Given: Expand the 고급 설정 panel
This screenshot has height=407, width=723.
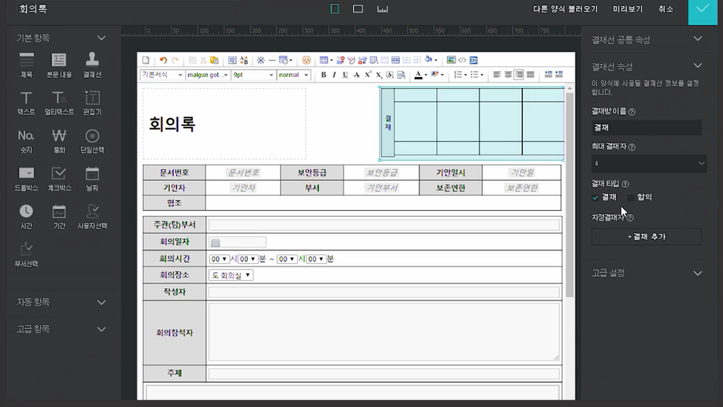Looking at the screenshot, I should click(698, 273).
